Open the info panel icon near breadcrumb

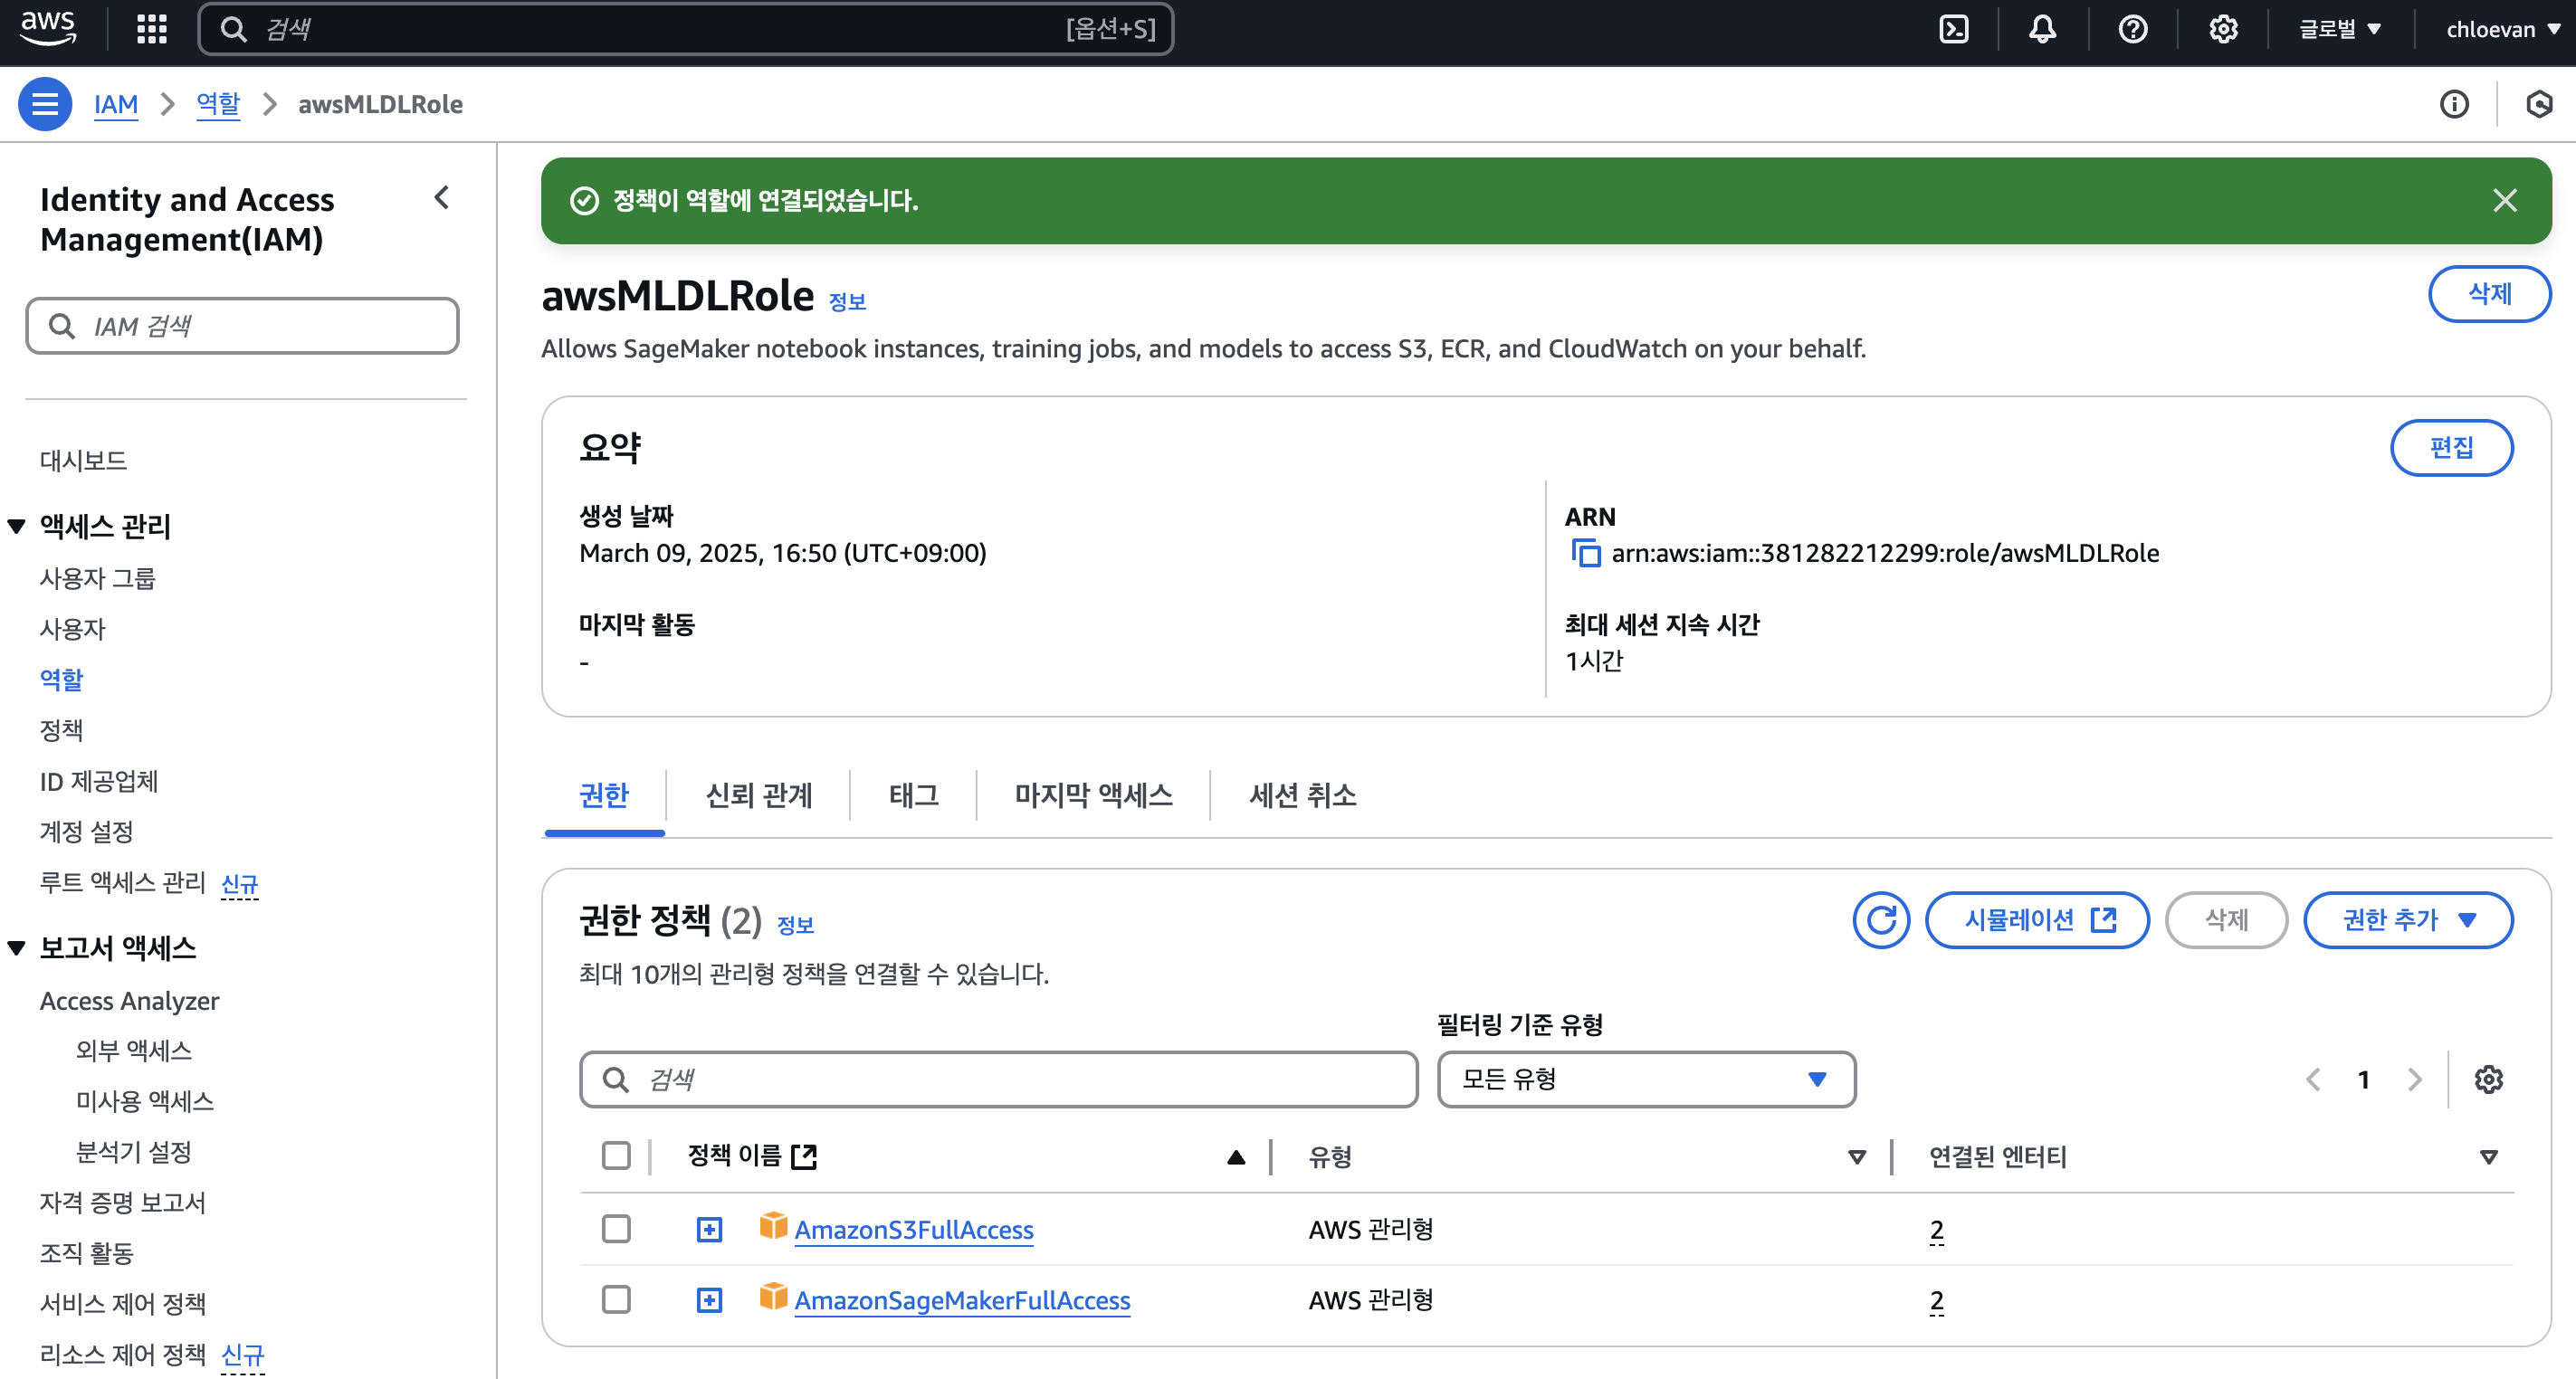[x=2454, y=104]
